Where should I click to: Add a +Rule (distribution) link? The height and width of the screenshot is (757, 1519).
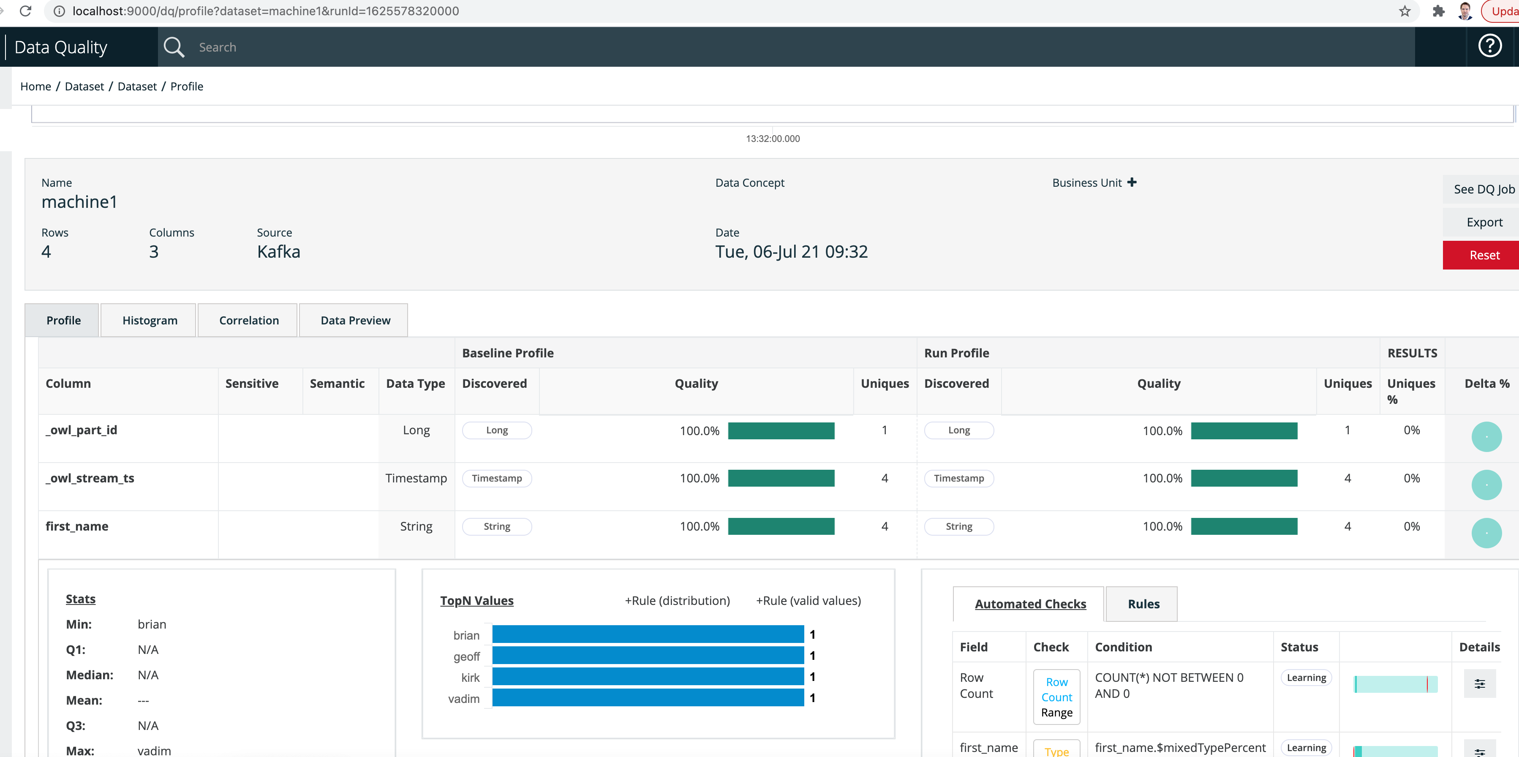[677, 600]
